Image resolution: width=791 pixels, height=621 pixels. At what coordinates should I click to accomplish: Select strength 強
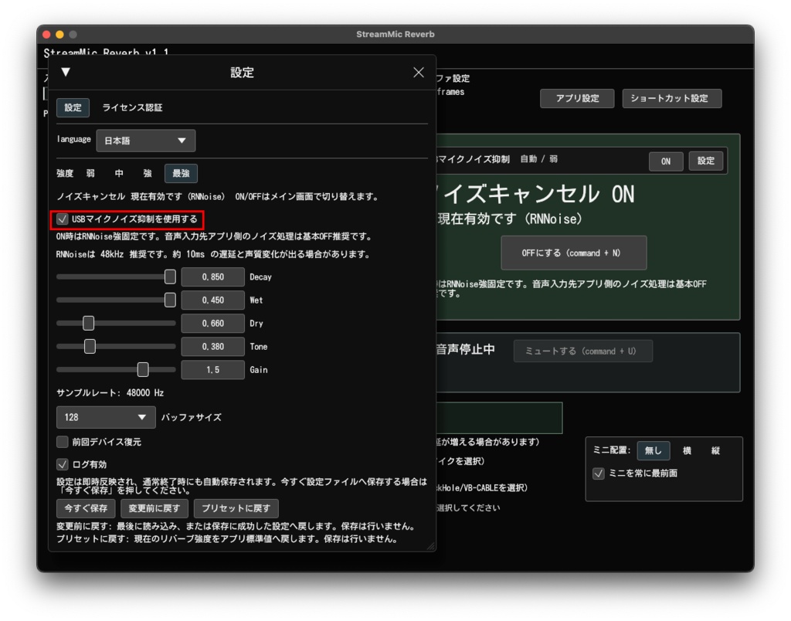point(148,174)
